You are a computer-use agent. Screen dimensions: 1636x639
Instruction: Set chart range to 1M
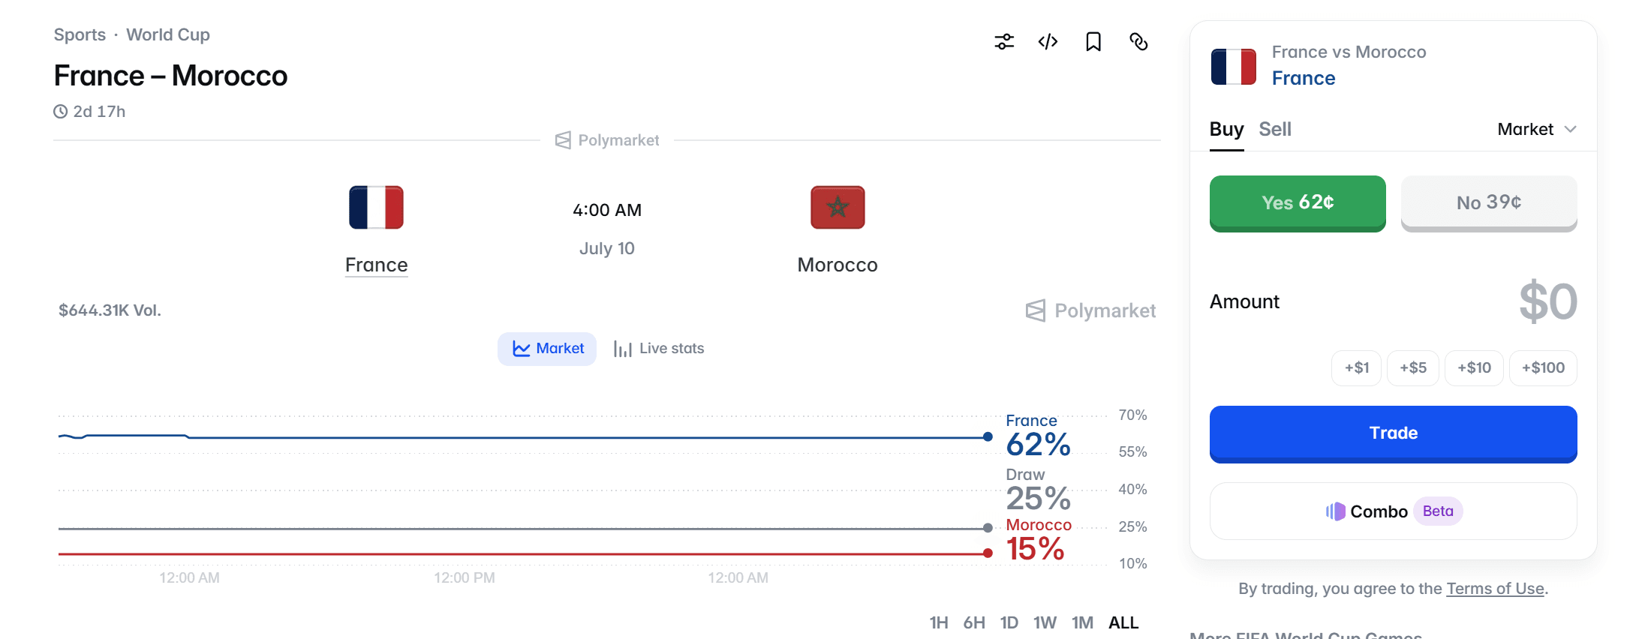pos(1082,622)
